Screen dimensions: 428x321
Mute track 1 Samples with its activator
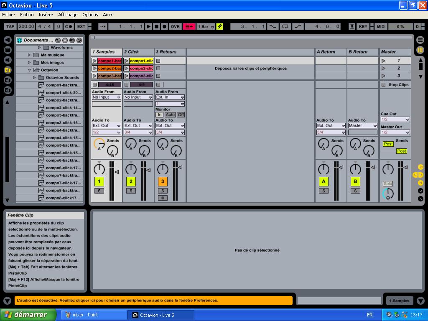click(x=99, y=181)
